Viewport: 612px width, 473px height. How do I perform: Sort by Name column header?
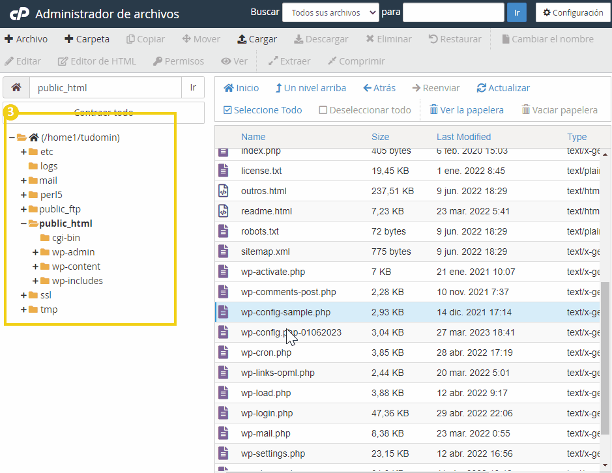[254, 137]
